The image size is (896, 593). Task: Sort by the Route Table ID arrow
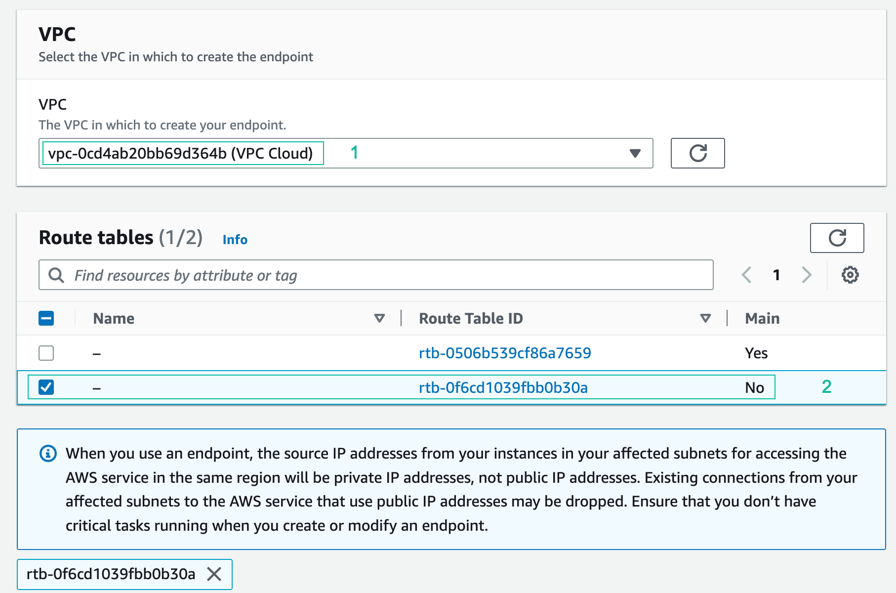click(705, 318)
